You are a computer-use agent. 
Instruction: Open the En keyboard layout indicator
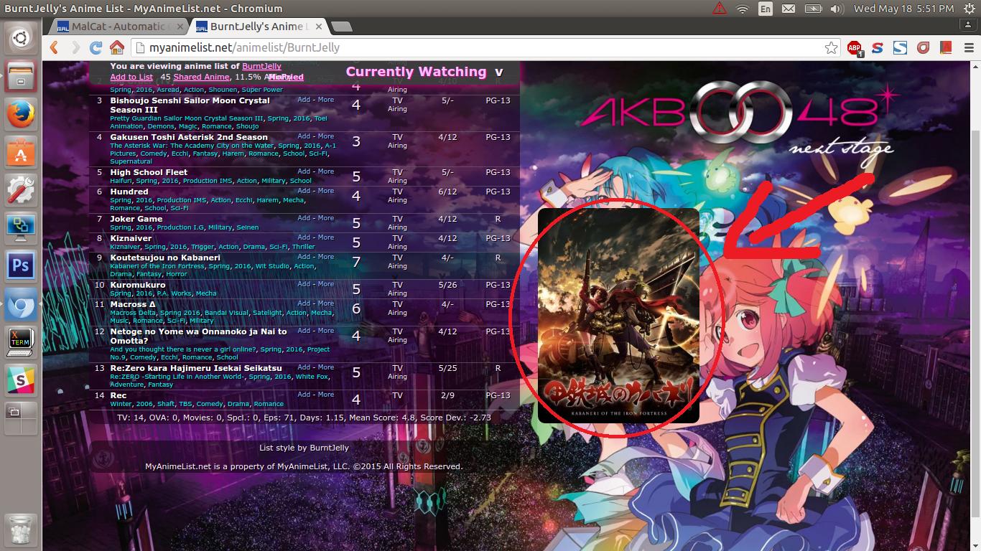pos(765,9)
